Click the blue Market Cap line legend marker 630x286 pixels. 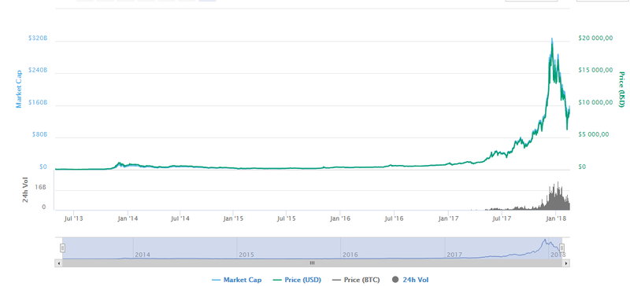coord(216,280)
